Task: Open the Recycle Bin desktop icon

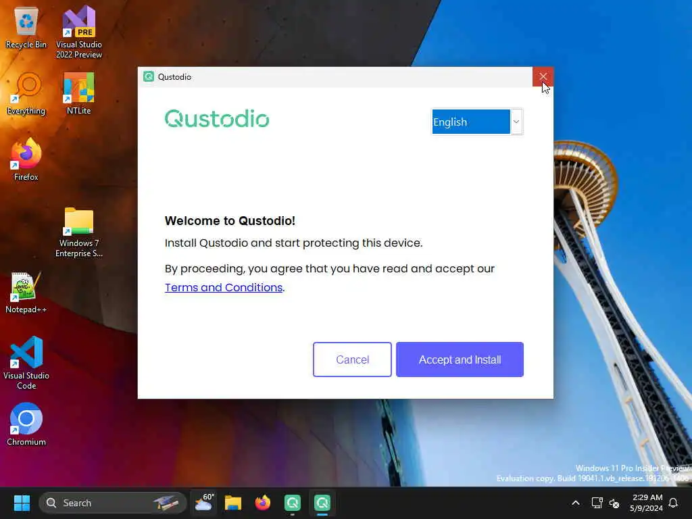Action: [x=26, y=27]
